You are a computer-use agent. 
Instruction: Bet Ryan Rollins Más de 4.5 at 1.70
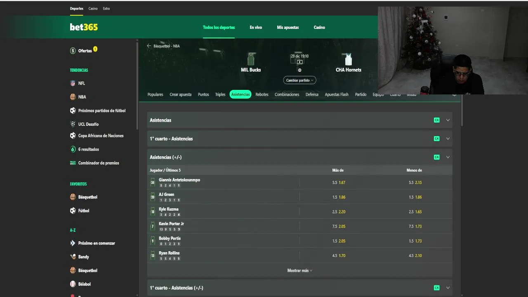[x=339, y=256]
